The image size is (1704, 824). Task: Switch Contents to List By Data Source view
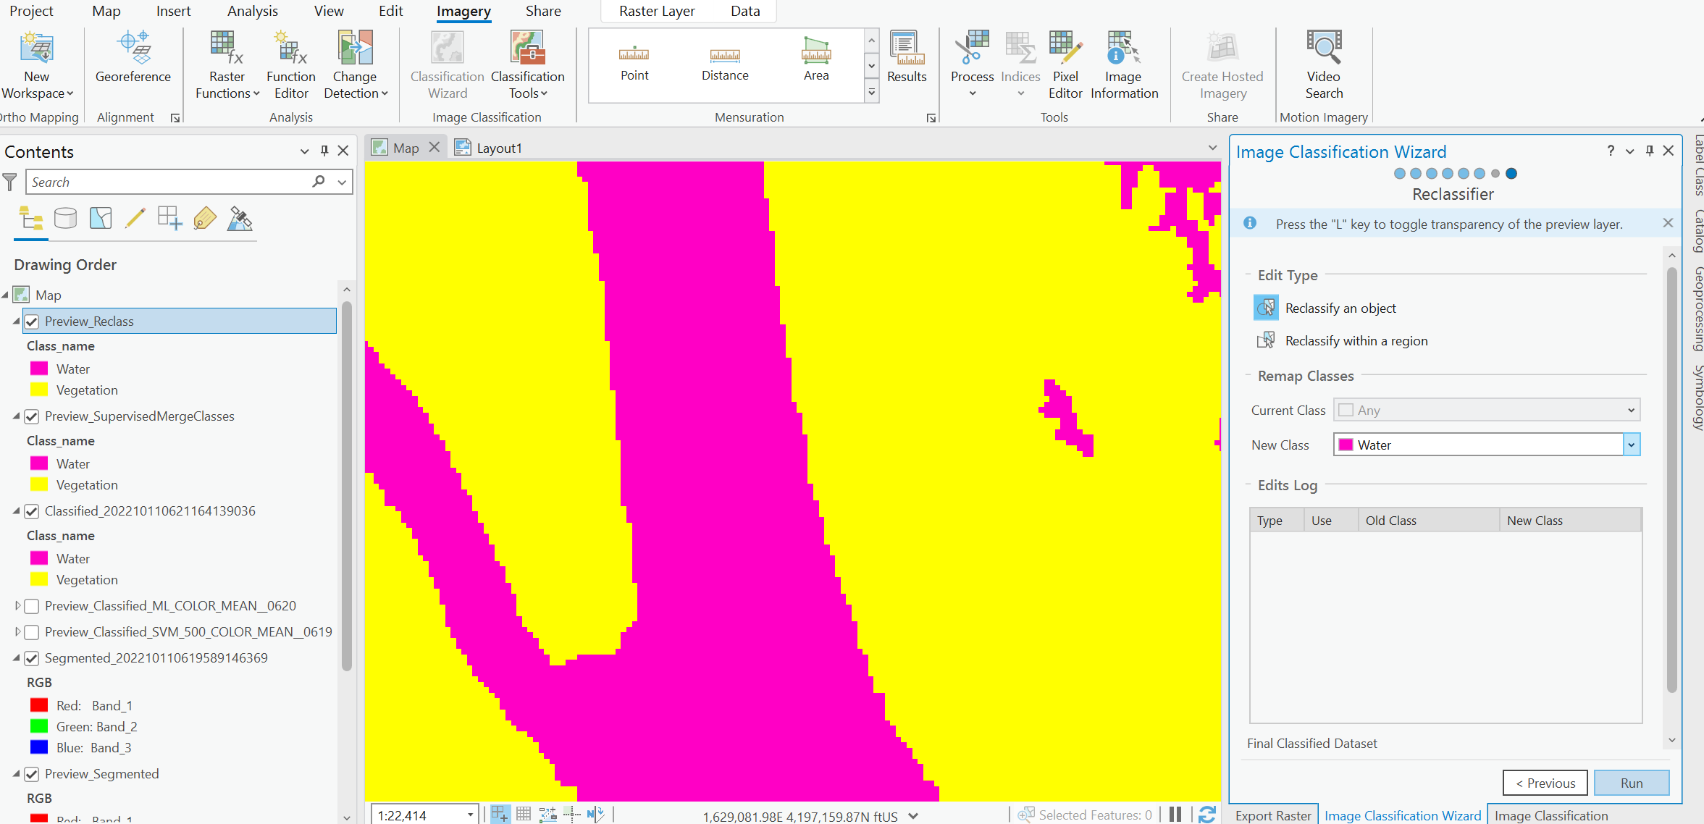point(65,218)
